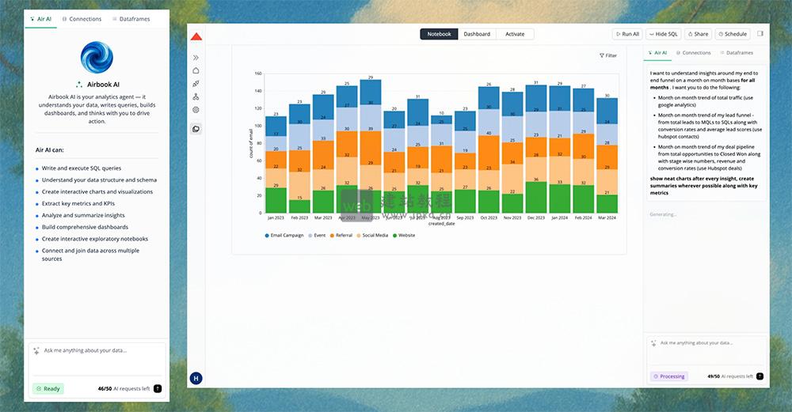792x412 pixels.
Task: Click the Run All button
Action: point(627,34)
